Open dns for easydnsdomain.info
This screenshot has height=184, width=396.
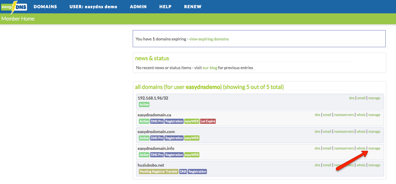pyautogui.click(x=317, y=148)
